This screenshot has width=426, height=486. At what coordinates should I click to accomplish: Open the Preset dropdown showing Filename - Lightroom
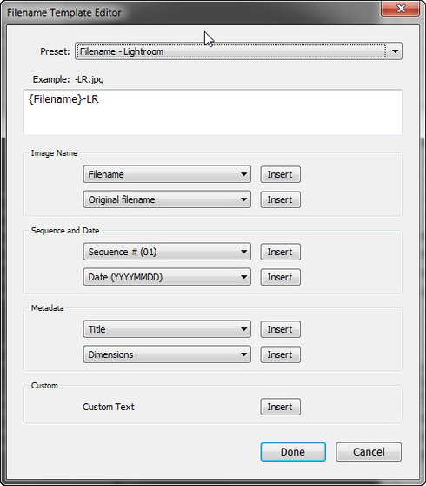[x=238, y=51]
